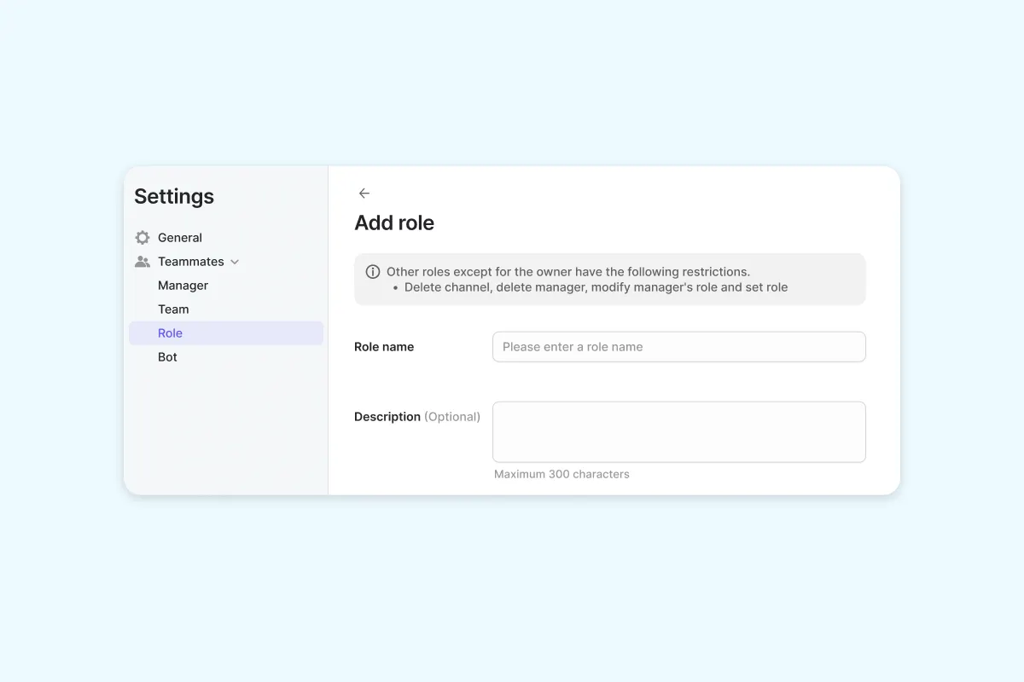Click the Delete channel restriction bullet line
The image size is (1024, 682).
tap(596, 287)
